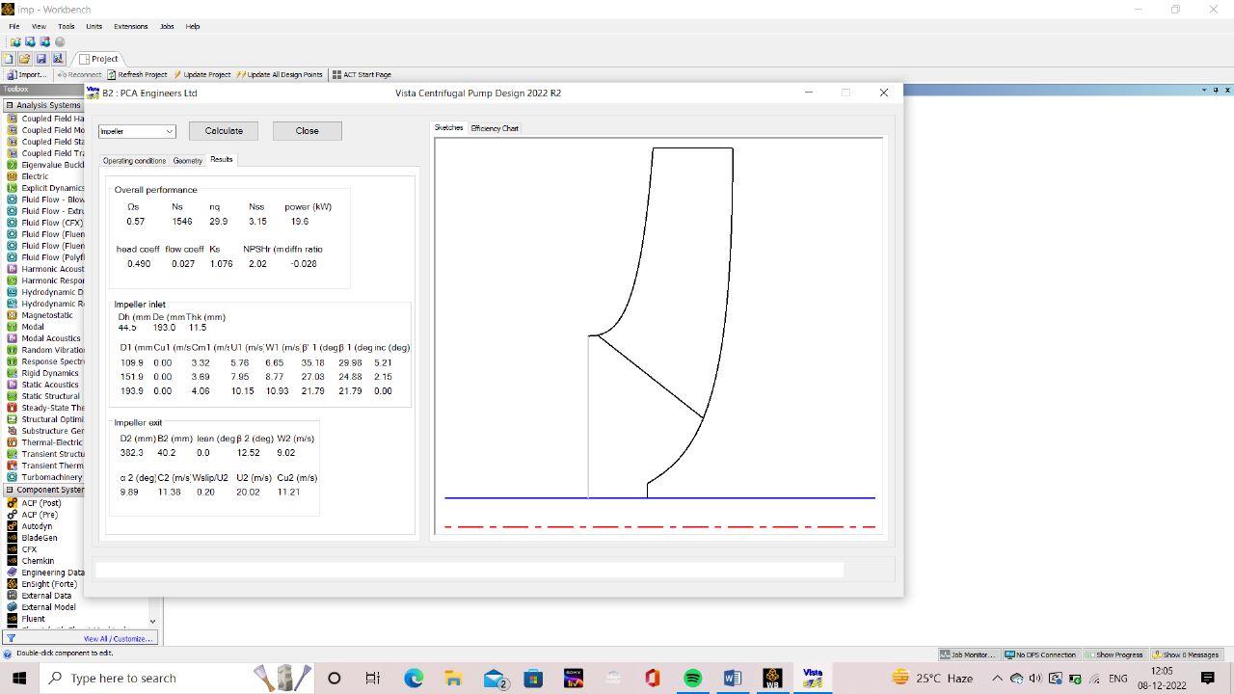Open the Extensions menu

tap(130, 26)
